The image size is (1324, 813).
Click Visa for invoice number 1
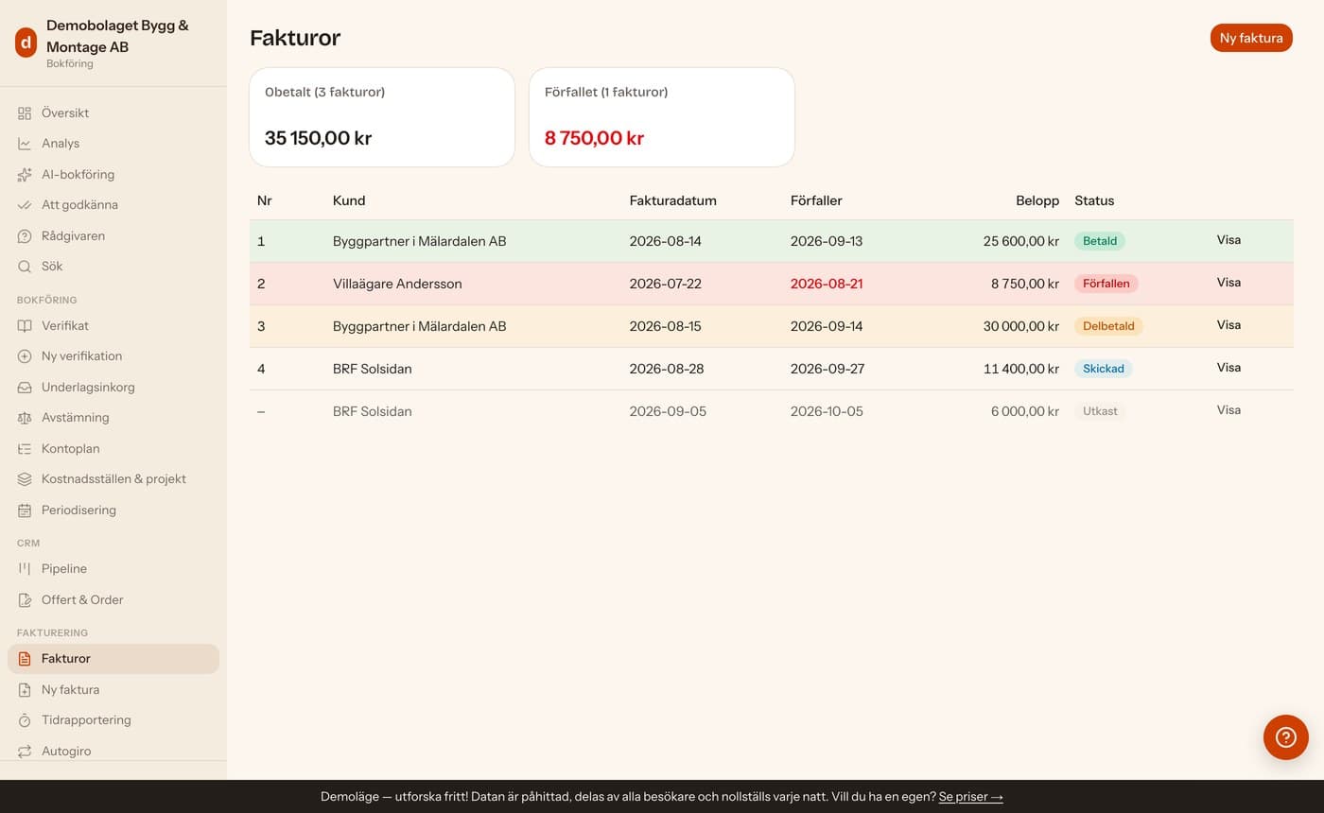pyautogui.click(x=1228, y=240)
